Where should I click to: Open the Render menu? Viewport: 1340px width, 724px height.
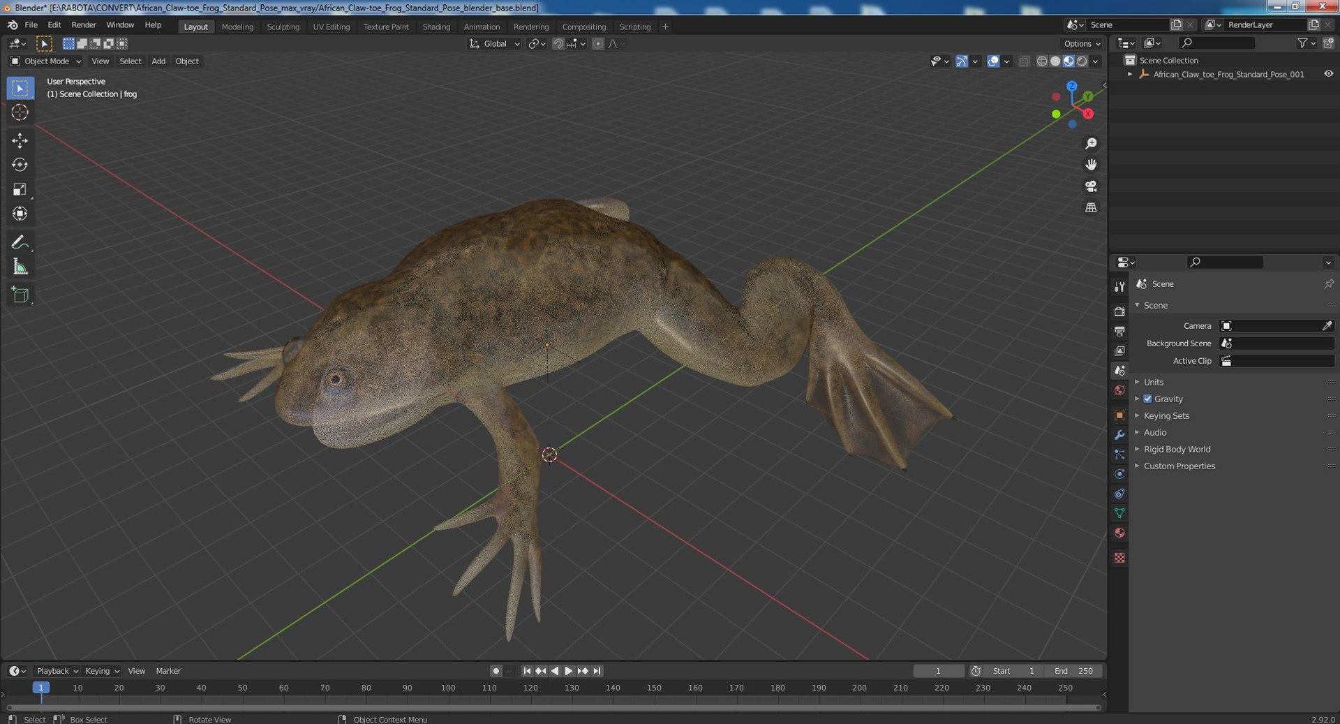click(84, 24)
